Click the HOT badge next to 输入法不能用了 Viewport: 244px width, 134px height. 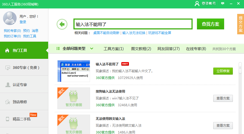tap(125, 64)
